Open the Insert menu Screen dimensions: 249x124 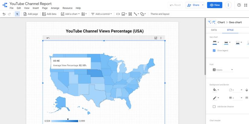point(36,8)
